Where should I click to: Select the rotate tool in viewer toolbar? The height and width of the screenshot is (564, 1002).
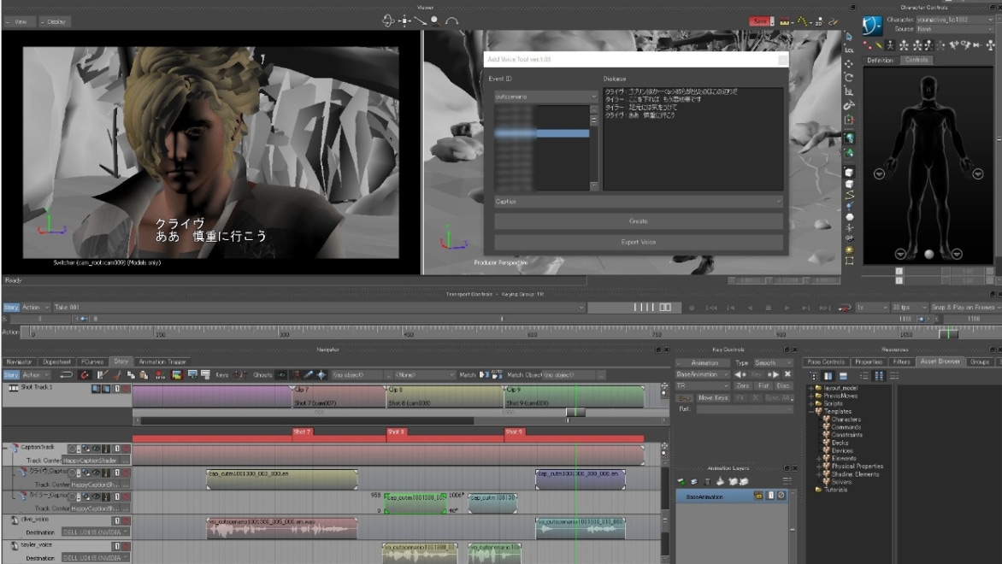[x=849, y=78]
